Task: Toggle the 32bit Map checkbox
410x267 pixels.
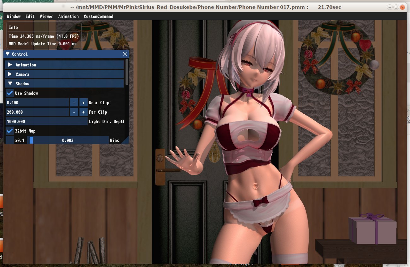Action: click(x=10, y=131)
